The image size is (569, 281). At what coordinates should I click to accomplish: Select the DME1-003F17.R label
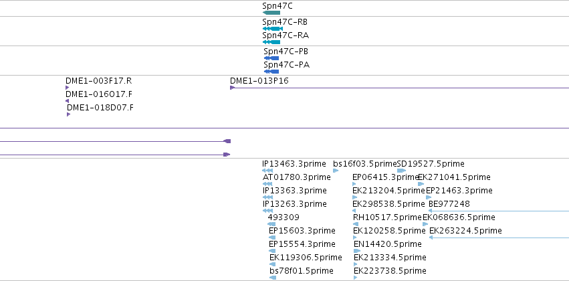pos(99,80)
